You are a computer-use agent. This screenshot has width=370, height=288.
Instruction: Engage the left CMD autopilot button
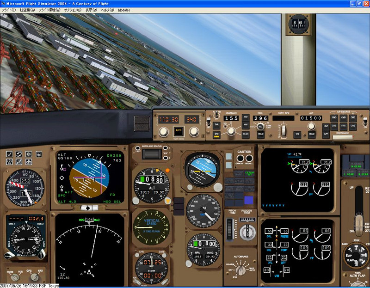point(334,118)
